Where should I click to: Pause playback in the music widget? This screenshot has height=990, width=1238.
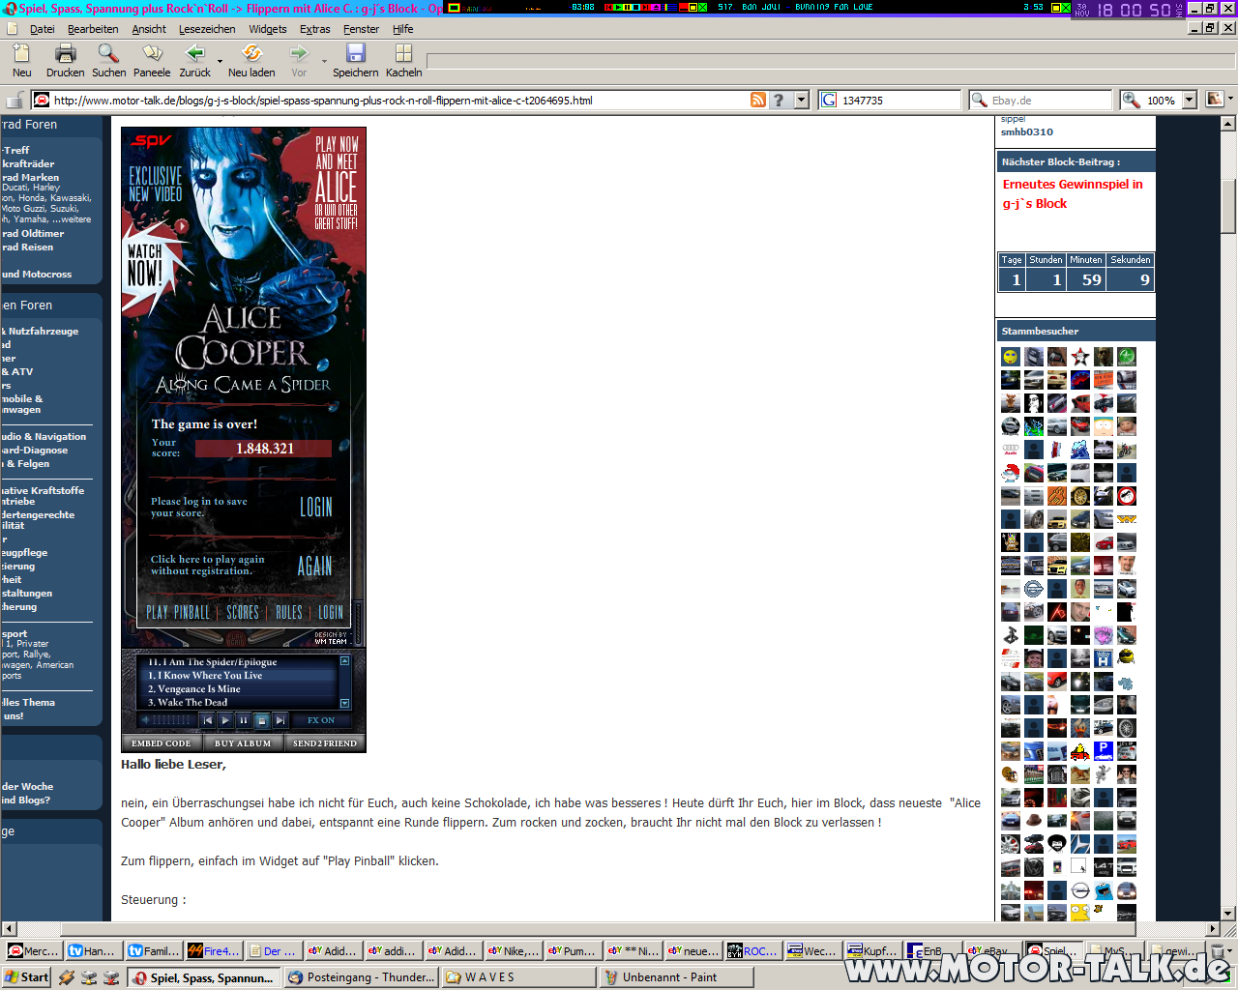click(244, 720)
